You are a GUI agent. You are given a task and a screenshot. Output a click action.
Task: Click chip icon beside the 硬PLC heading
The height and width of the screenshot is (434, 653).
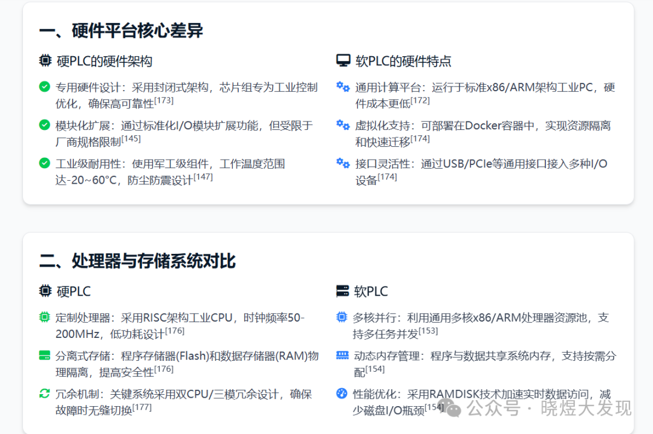(45, 291)
